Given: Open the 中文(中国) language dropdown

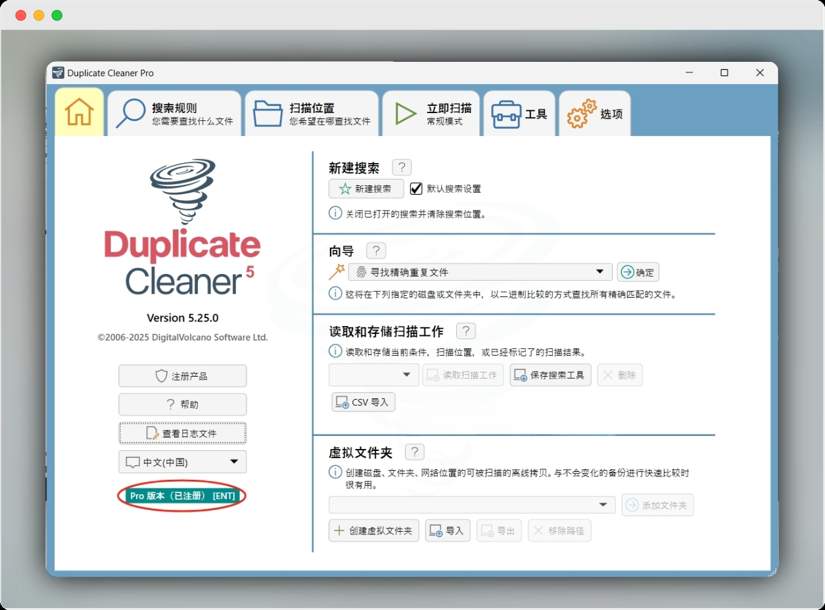Looking at the screenshot, I should point(183,461).
